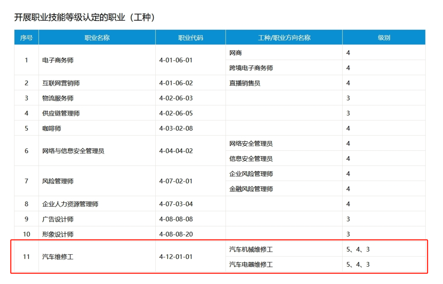Select the 跨境电子商务师 entry

tap(251, 68)
